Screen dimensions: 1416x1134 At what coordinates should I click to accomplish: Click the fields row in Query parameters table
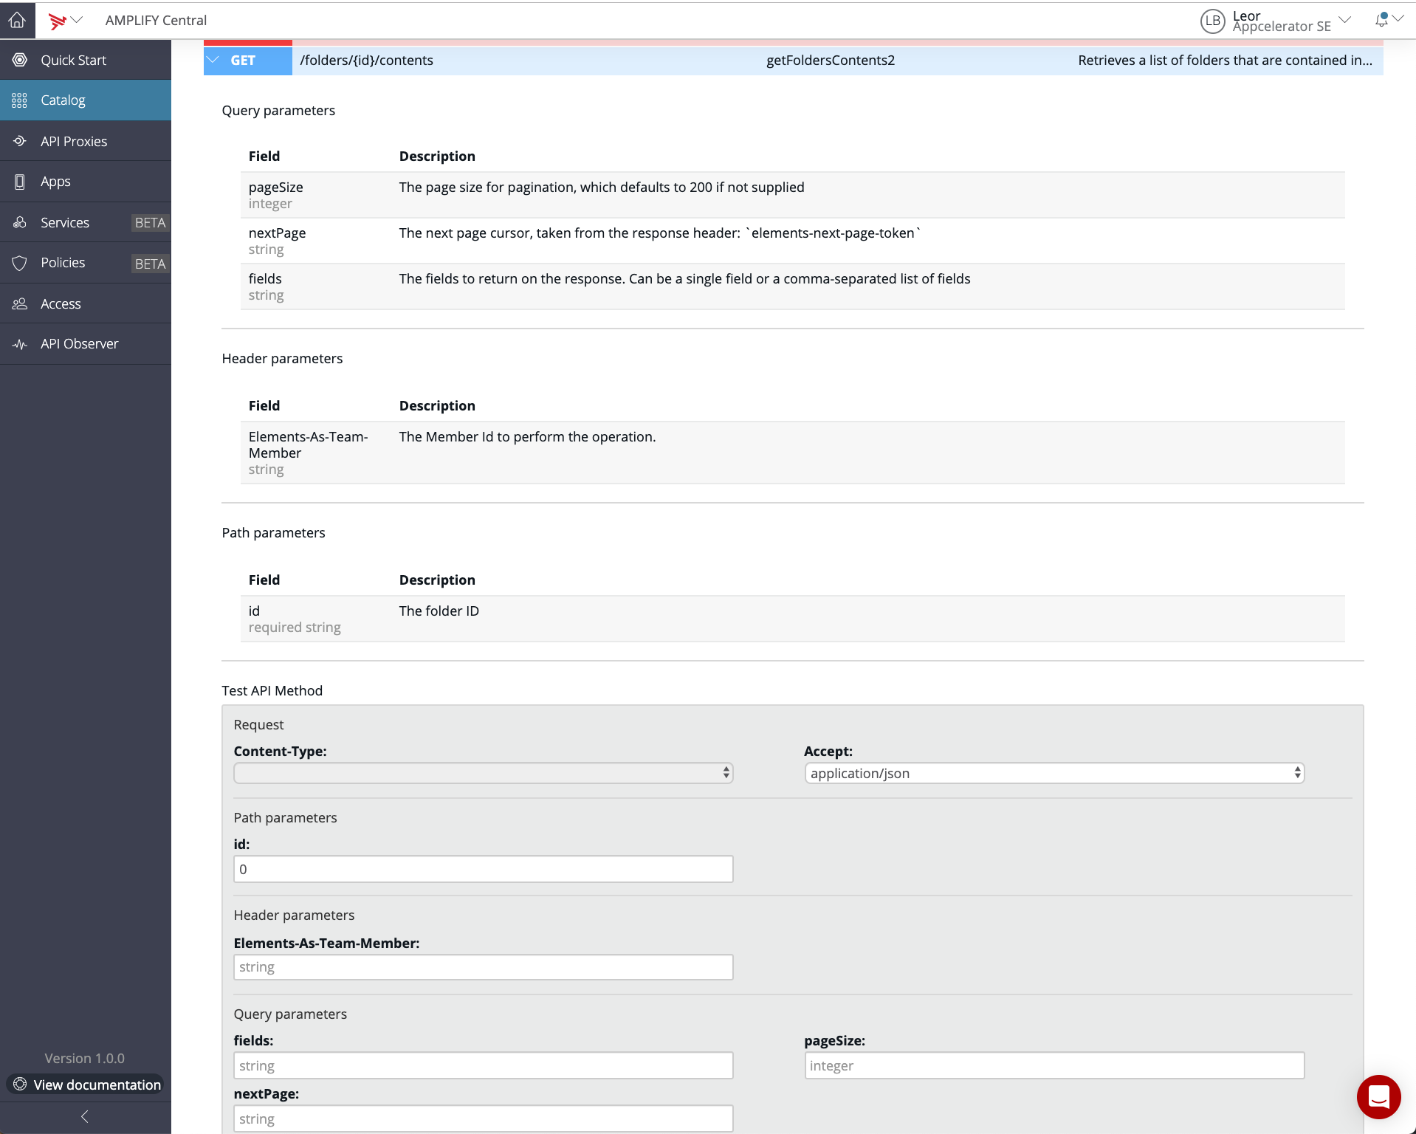point(793,286)
